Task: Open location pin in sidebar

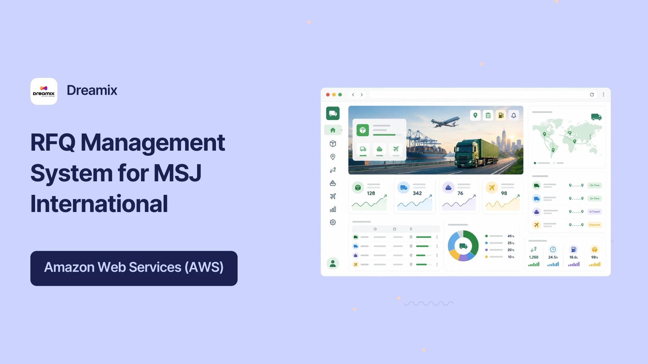Action: click(333, 157)
